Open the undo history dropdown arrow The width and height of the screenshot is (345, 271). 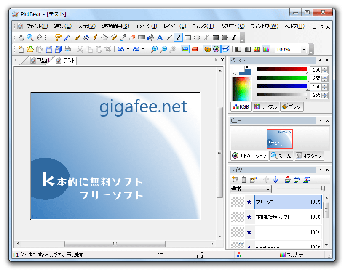click(x=128, y=49)
